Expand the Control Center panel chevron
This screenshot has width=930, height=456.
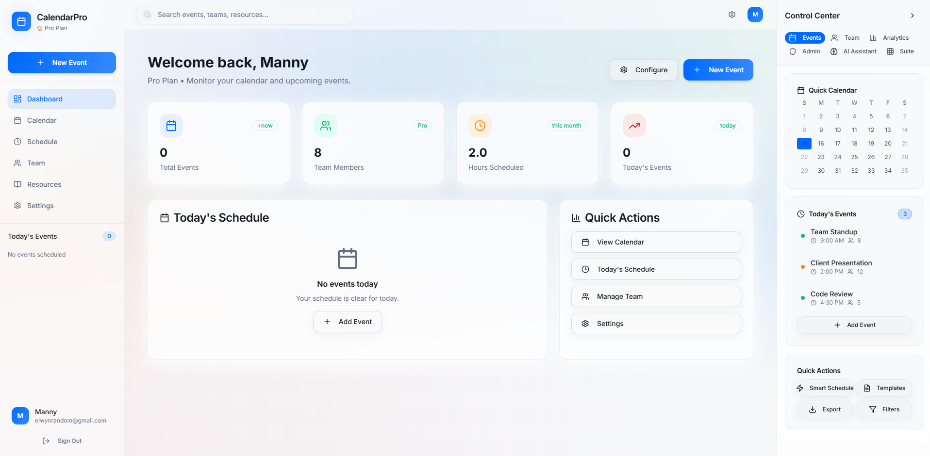click(913, 16)
